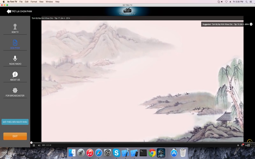255x159 pixels.
Task: Open Safari from the Dock
Action: [99, 153]
